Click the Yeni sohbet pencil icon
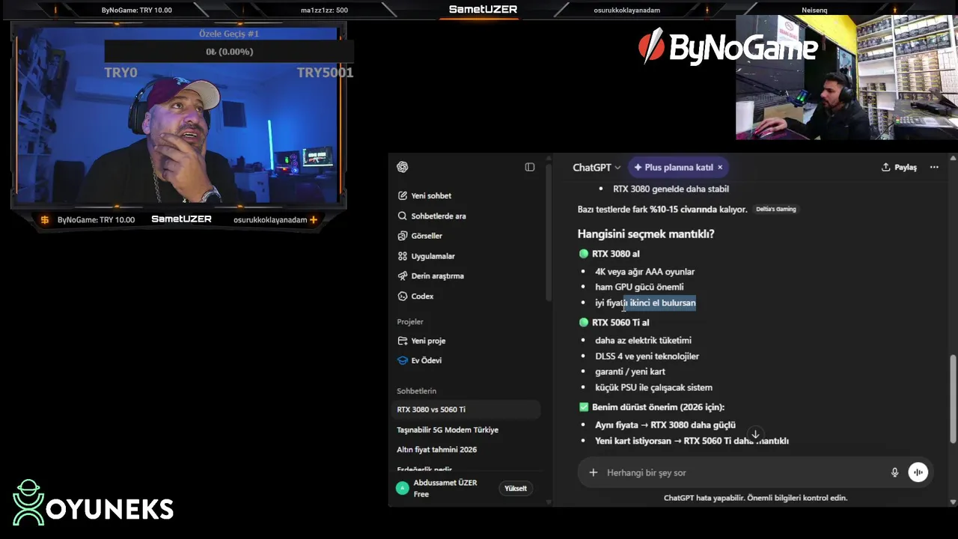 (x=403, y=195)
